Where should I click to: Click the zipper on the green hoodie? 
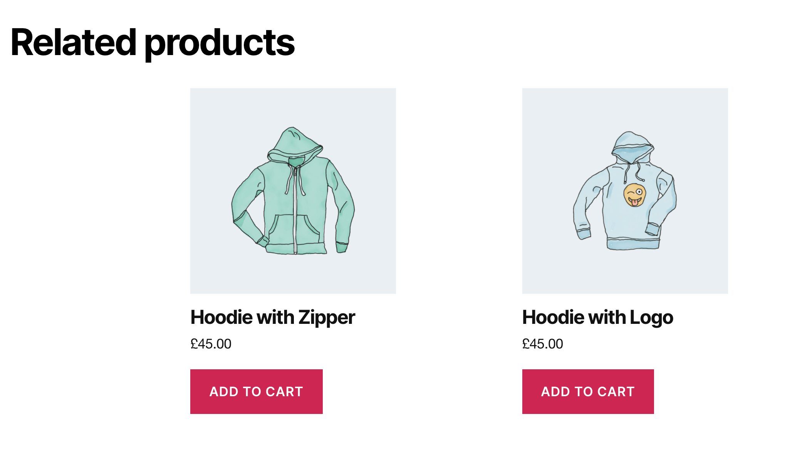295,216
